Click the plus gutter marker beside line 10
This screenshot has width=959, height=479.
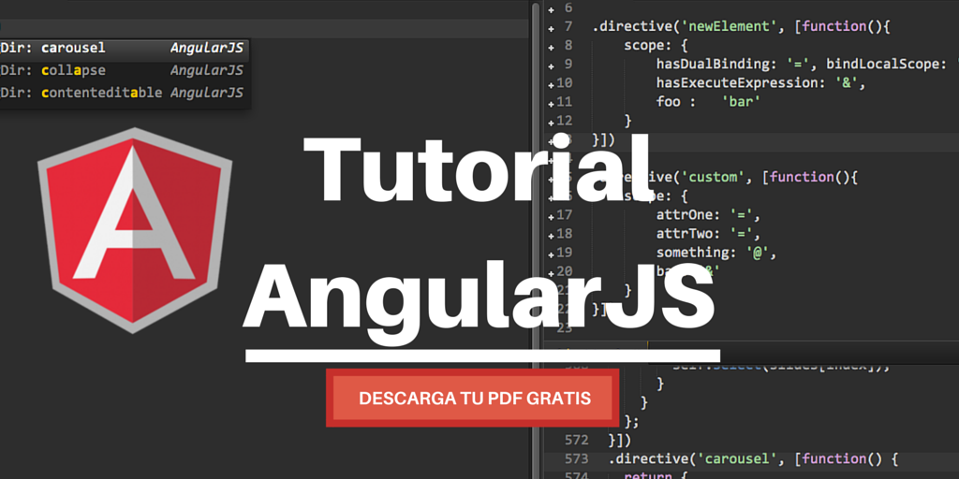pyautogui.click(x=551, y=85)
